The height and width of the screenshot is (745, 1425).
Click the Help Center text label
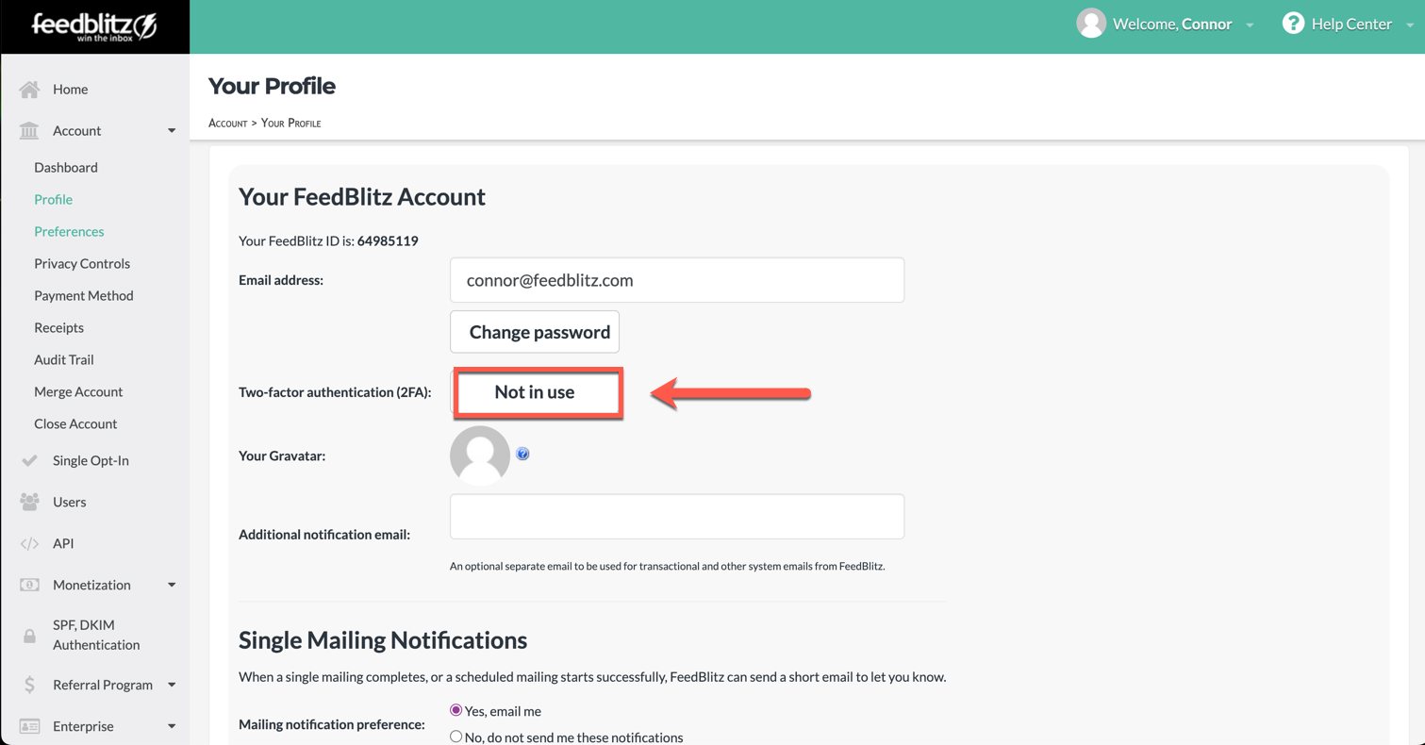[1351, 24]
